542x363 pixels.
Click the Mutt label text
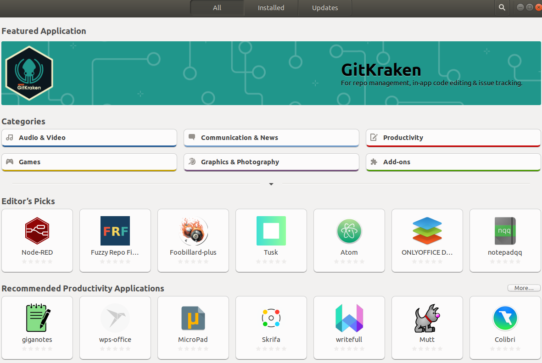click(427, 340)
